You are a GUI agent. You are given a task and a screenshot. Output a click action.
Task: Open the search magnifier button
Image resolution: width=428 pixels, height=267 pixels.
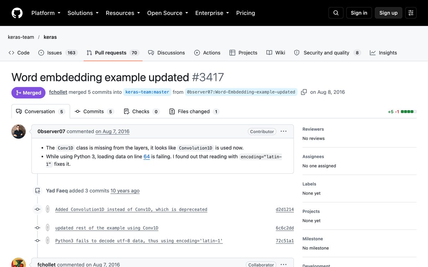tap(336, 13)
